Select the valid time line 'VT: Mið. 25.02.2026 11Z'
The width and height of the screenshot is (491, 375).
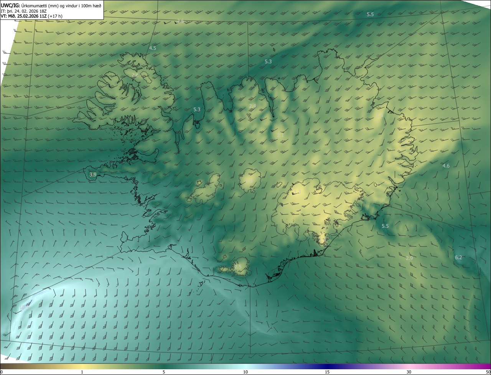[x=24, y=16]
